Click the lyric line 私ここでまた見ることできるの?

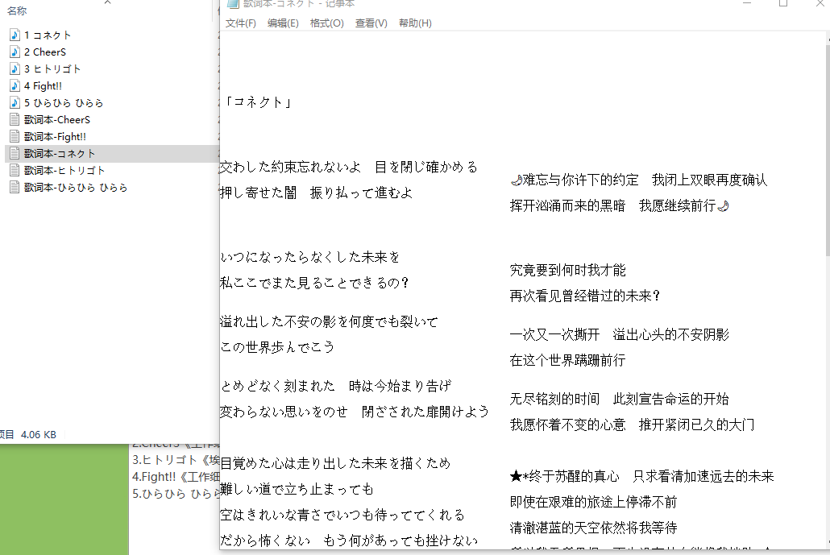click(314, 283)
